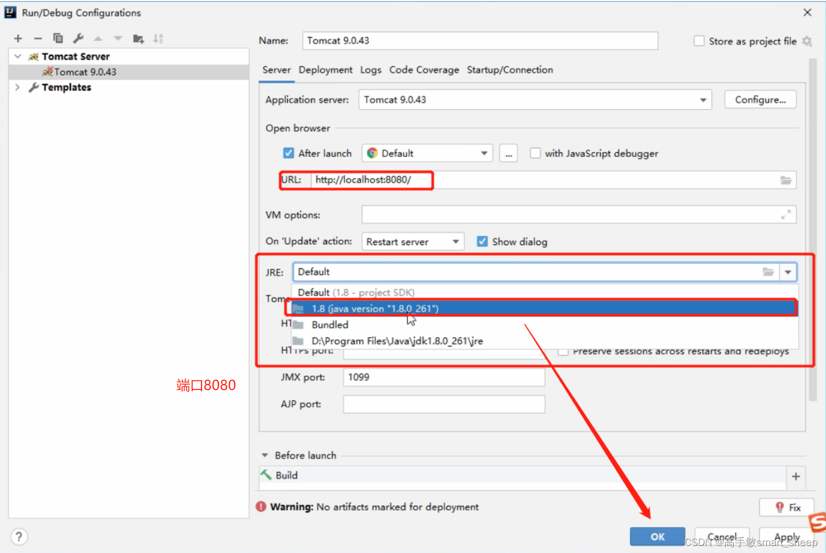The image size is (826, 553).
Task: Switch to the Code Coverage tab
Action: tap(424, 70)
